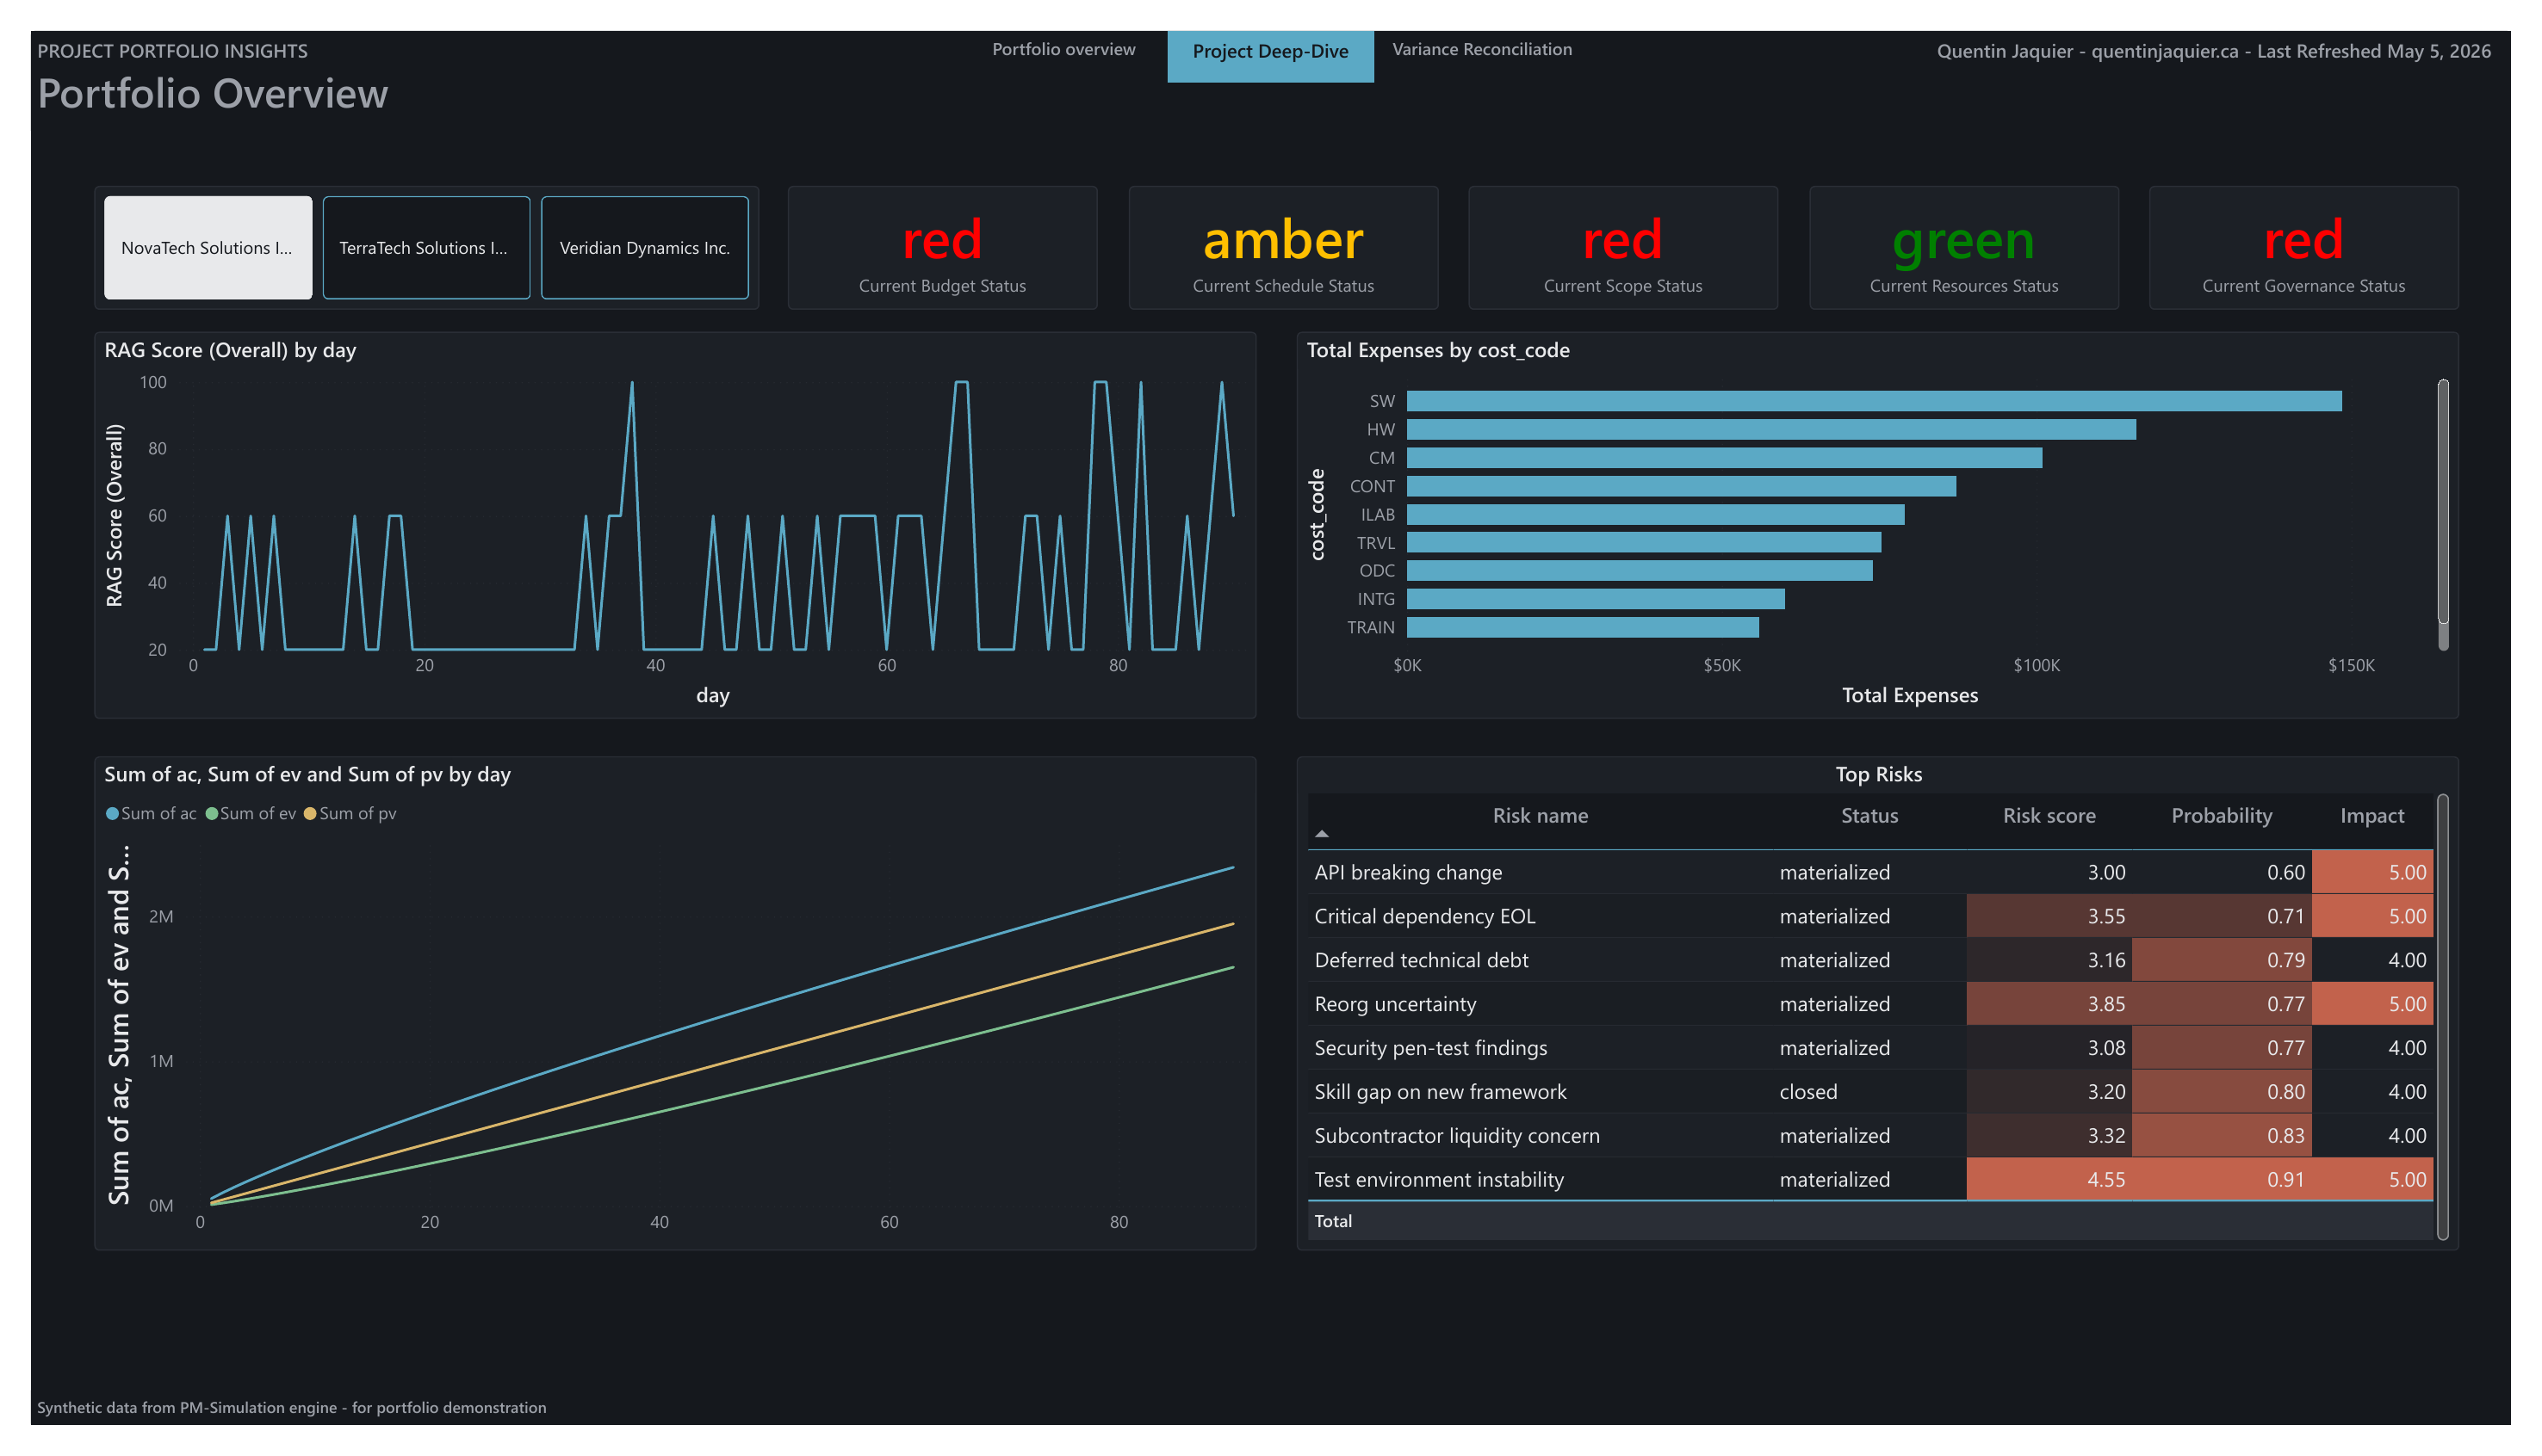Click the INTG expenses bar
2542x1456 pixels.
(x=1596, y=599)
